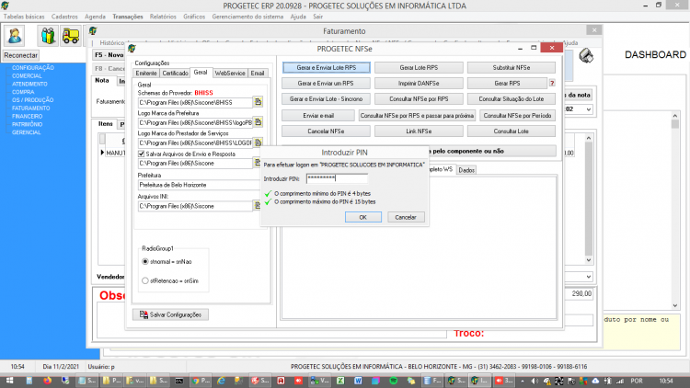Image resolution: width=690 pixels, height=388 pixels.
Task: Open the user profile toolbar icon
Action: 15,36
